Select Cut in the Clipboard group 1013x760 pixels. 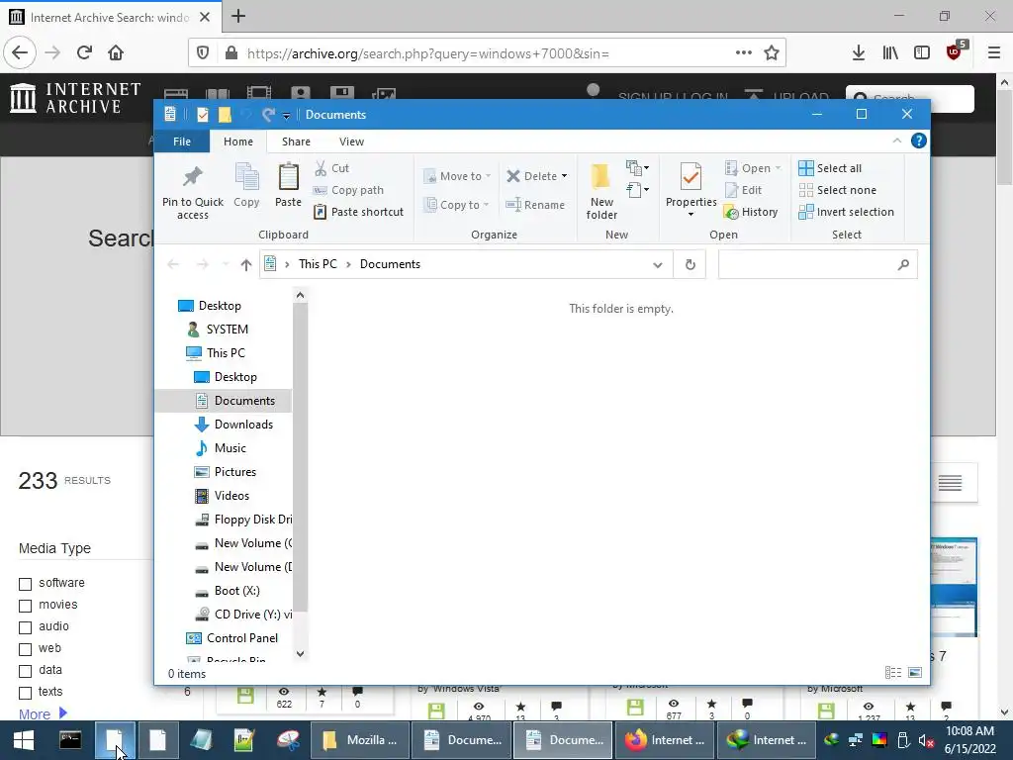(332, 168)
